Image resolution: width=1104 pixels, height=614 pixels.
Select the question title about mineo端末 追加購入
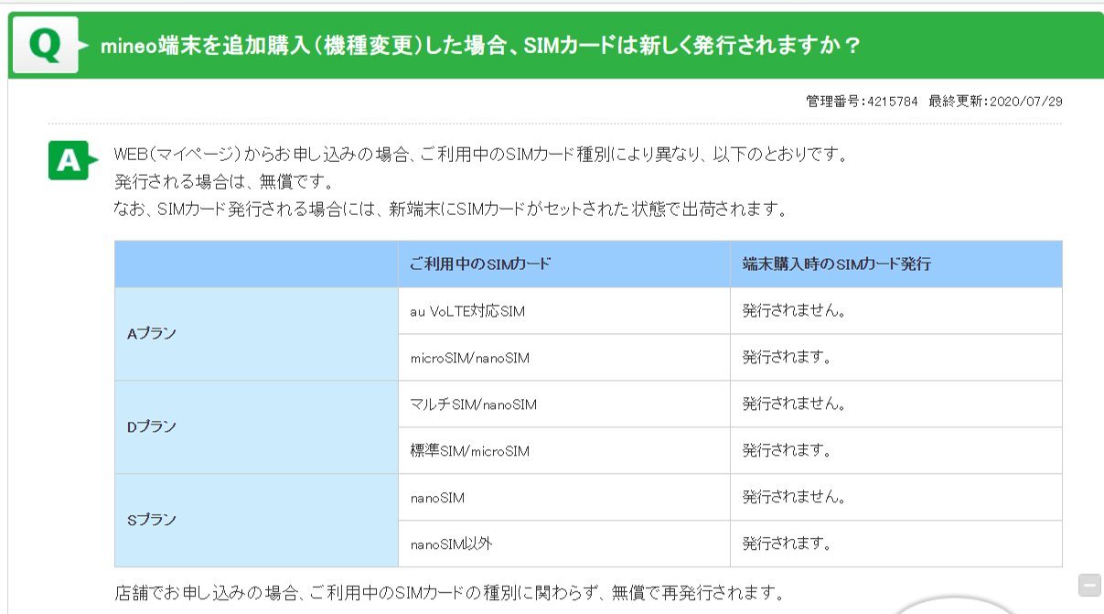481,46
